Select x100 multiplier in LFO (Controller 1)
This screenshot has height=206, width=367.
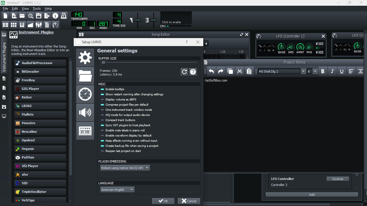[319, 44]
